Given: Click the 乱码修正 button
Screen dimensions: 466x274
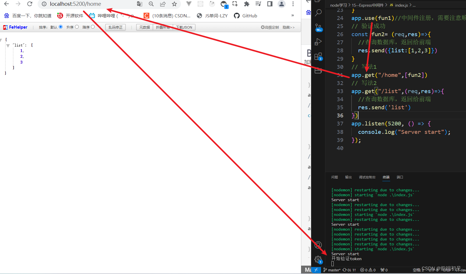Looking at the screenshot, I should tap(115, 27).
